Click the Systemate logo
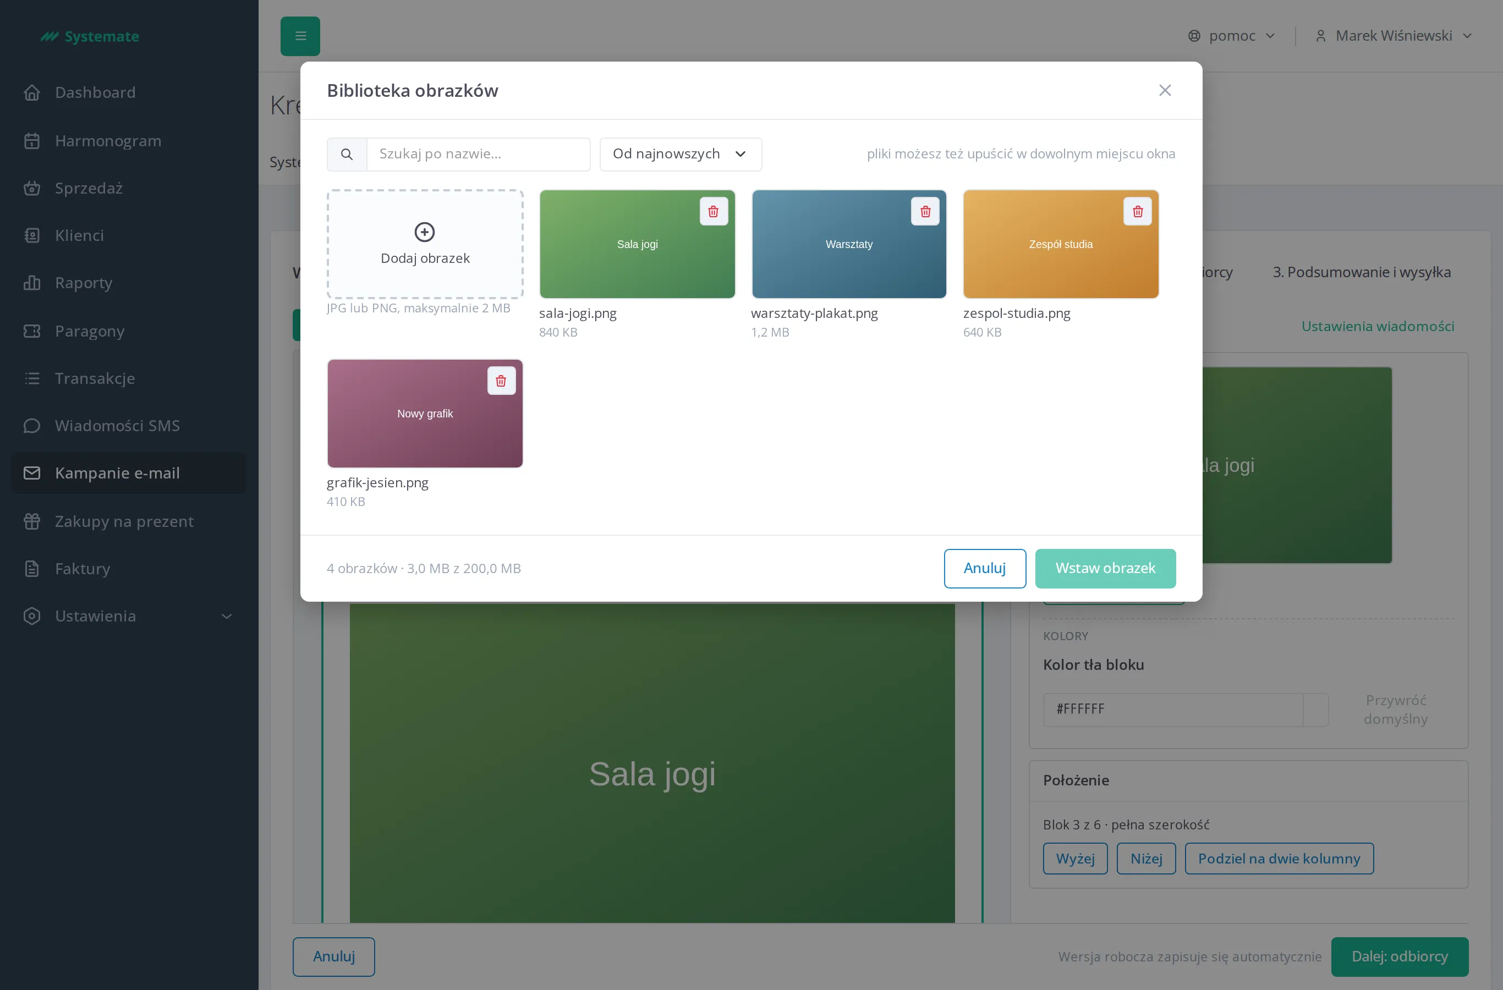The image size is (1503, 990). pos(90,36)
